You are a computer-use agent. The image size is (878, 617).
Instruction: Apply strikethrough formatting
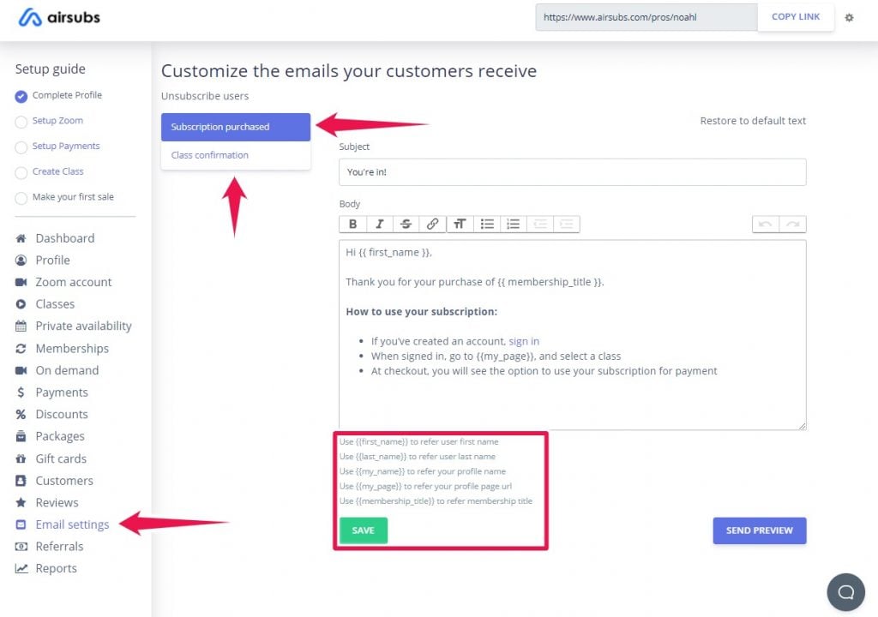click(x=406, y=224)
